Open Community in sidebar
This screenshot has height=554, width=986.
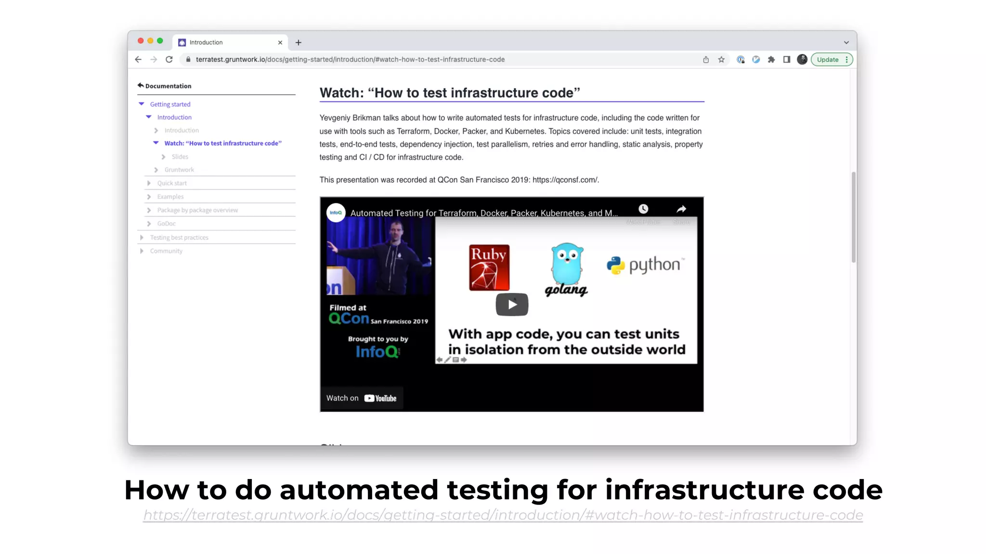(x=166, y=251)
